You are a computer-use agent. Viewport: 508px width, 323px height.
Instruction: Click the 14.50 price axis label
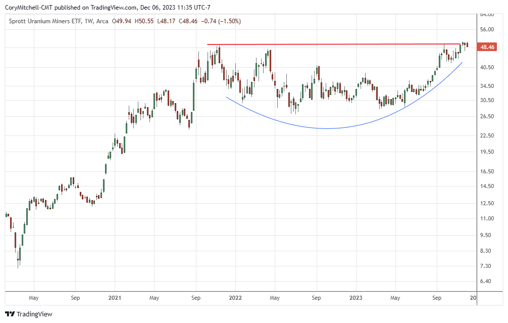click(x=487, y=186)
